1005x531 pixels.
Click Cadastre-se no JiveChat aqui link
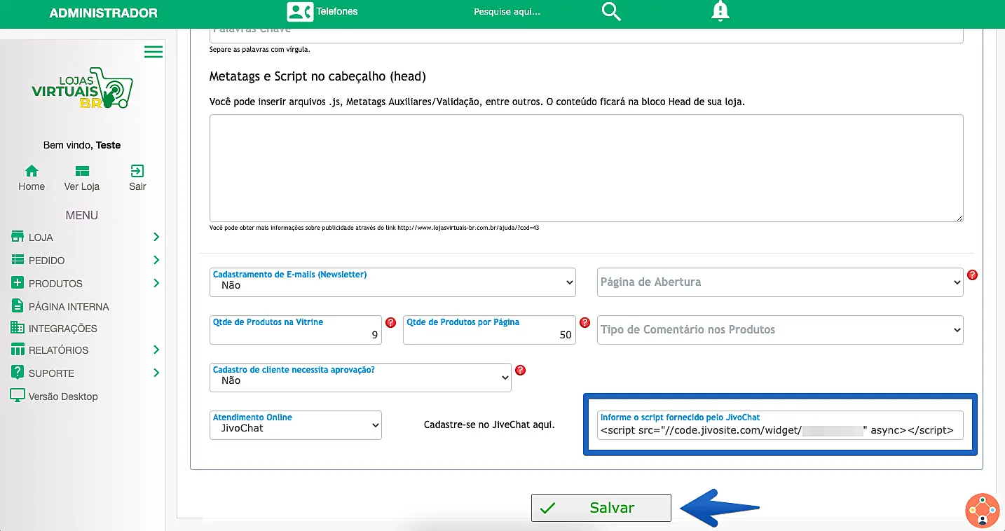tap(489, 425)
